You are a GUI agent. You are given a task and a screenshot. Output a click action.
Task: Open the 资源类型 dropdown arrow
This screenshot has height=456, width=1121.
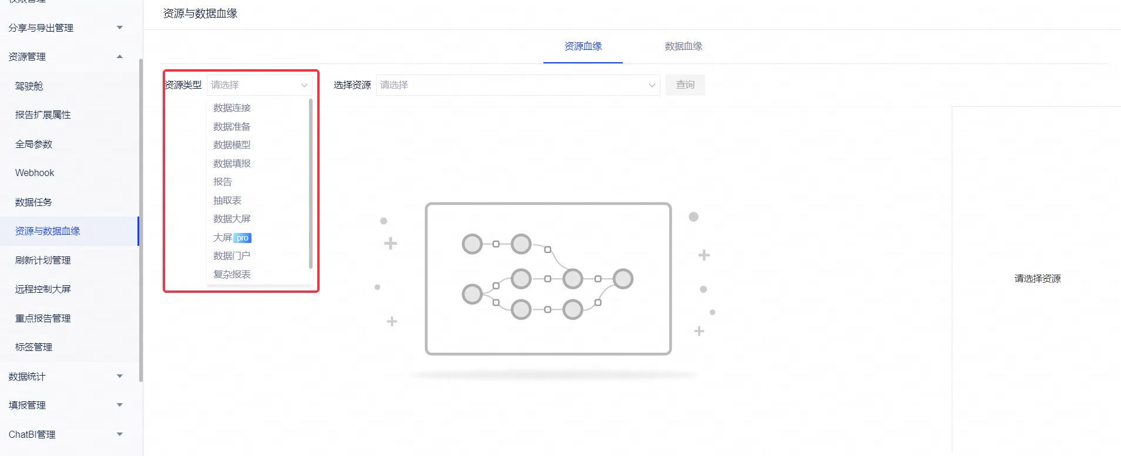click(304, 85)
